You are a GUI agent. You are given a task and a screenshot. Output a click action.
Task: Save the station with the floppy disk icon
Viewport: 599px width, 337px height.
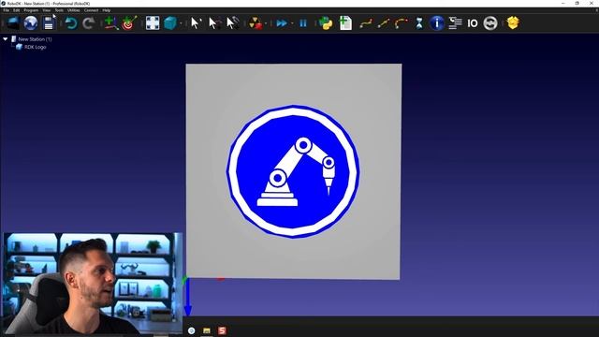tap(49, 22)
